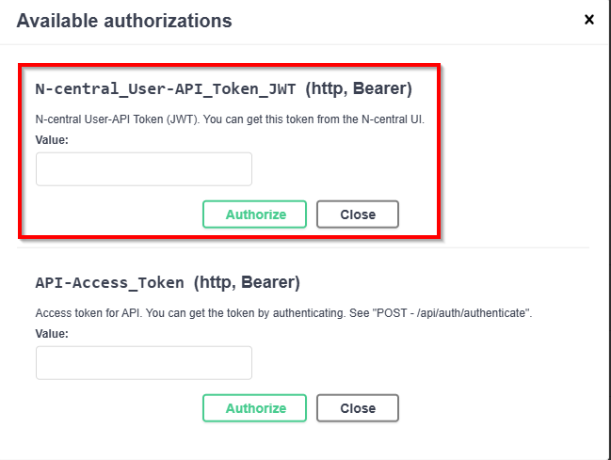The height and width of the screenshot is (460, 611).
Task: Click the Available authorizations dialog title
Action: pos(124,20)
